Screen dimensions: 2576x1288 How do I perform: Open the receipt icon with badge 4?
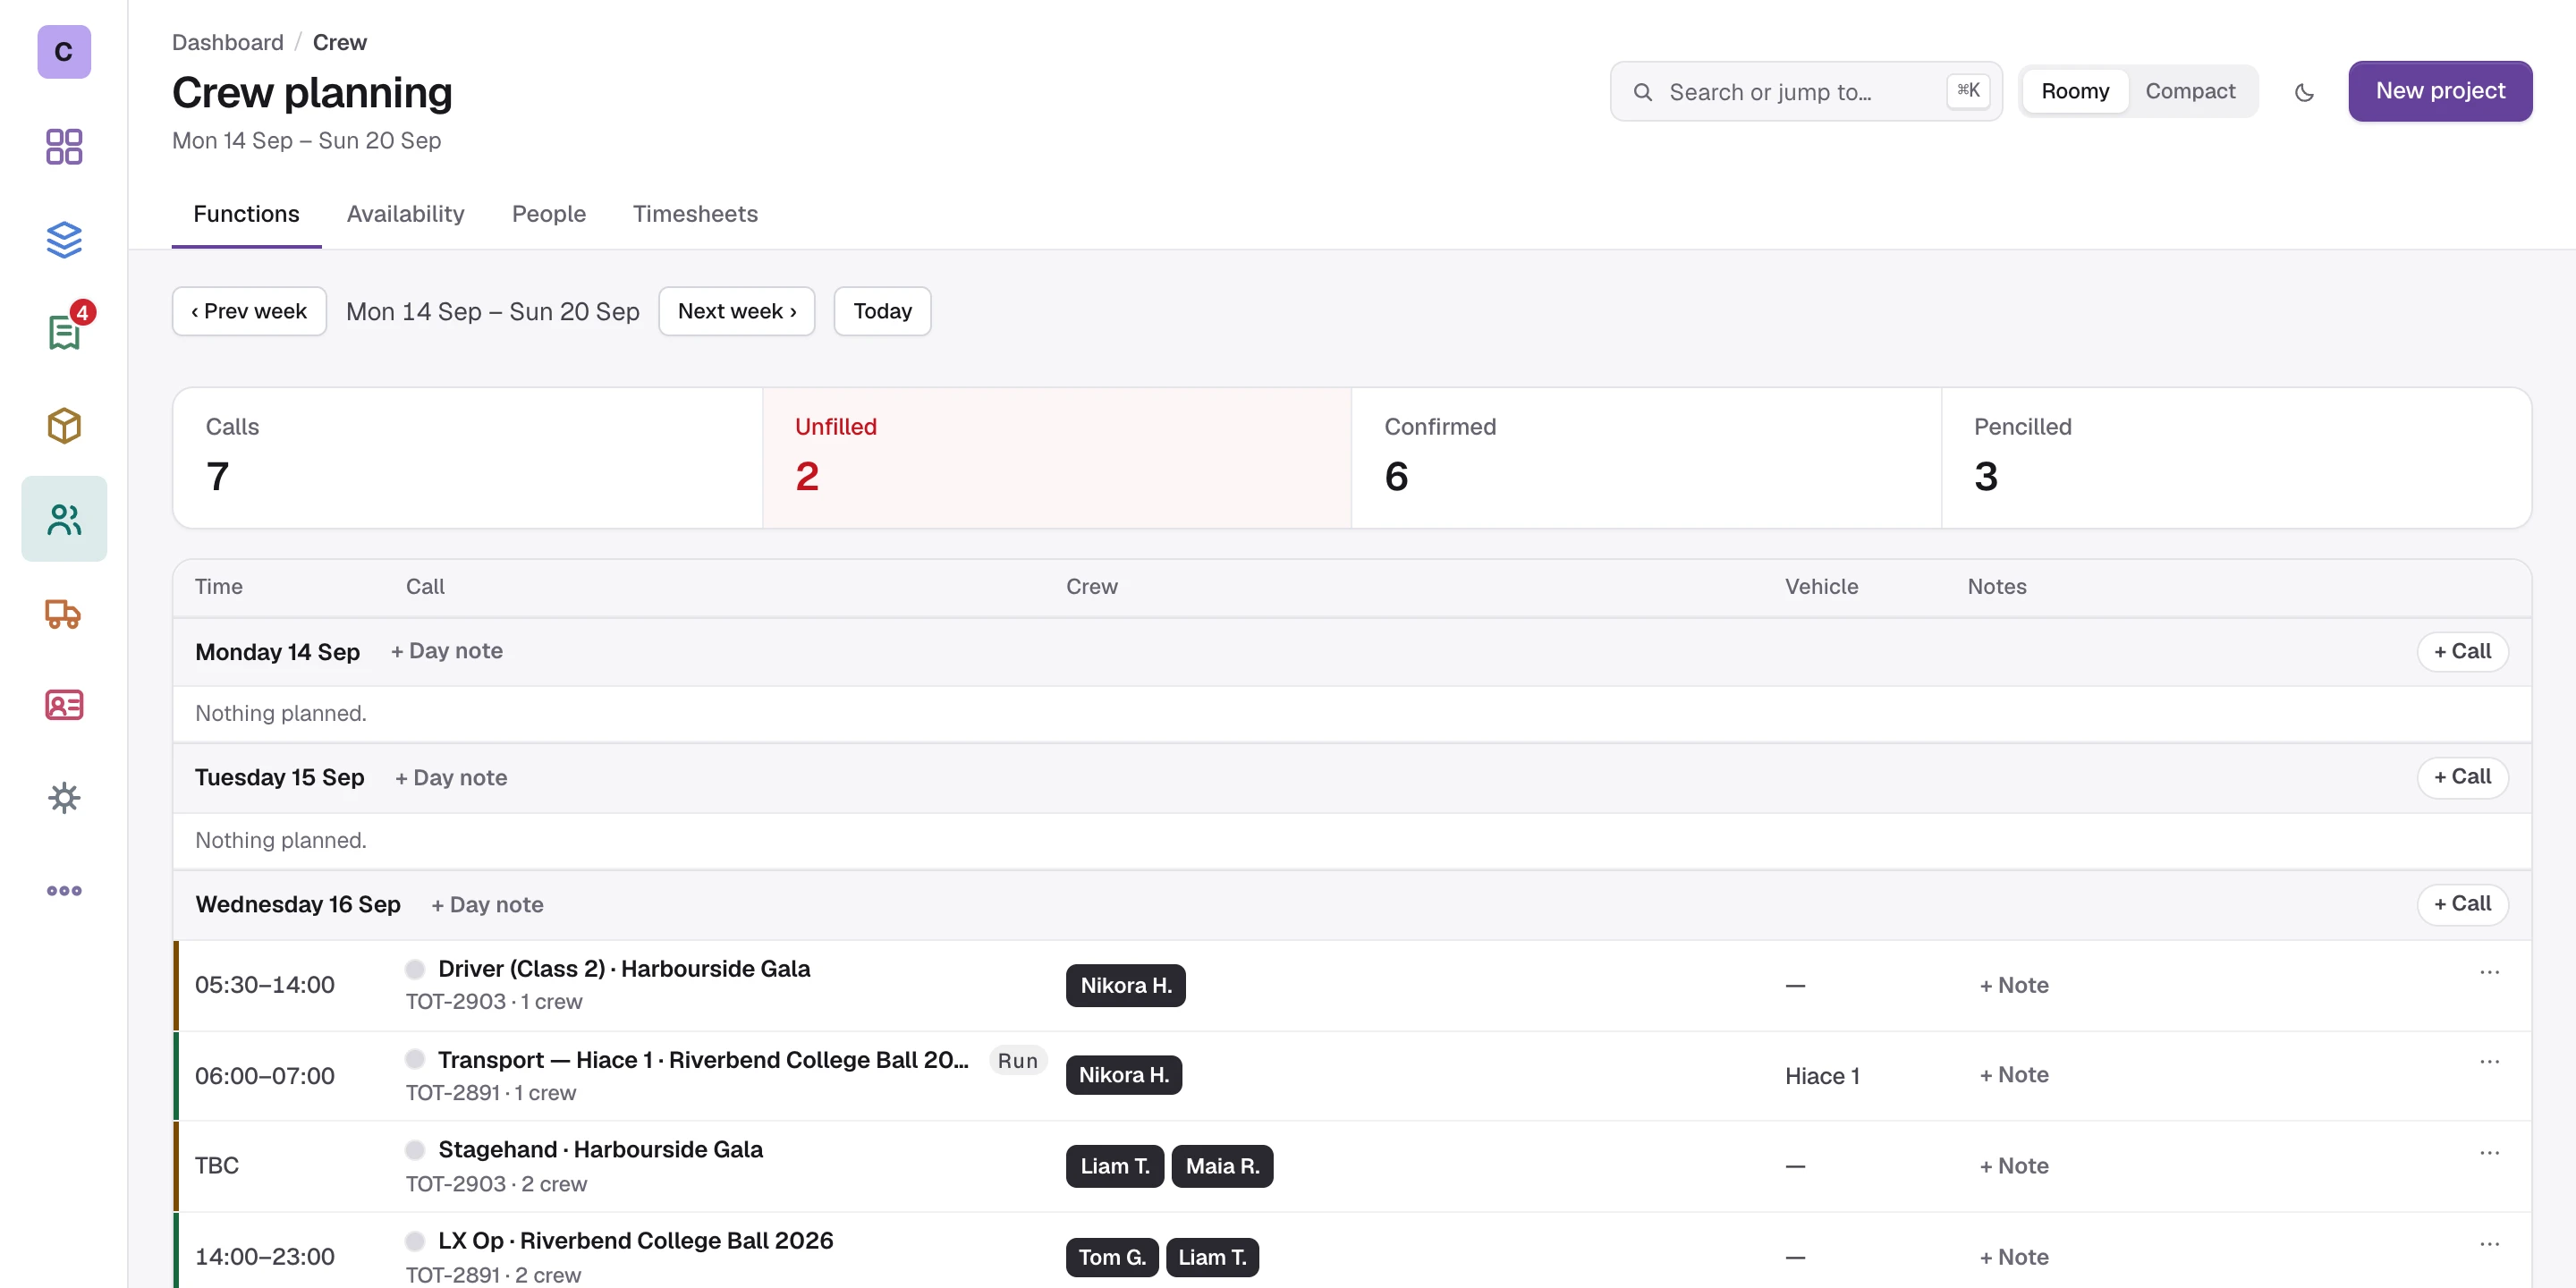click(x=64, y=332)
